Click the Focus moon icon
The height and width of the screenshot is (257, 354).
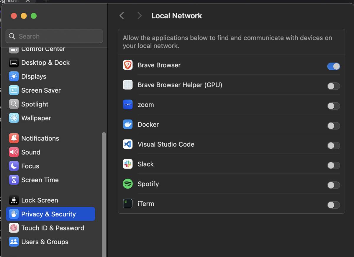[x=14, y=166]
